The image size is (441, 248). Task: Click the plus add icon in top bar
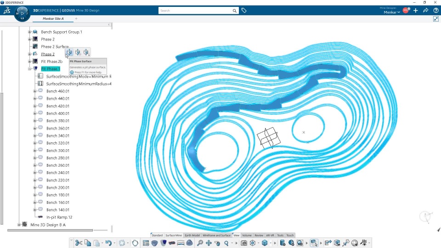(x=416, y=11)
